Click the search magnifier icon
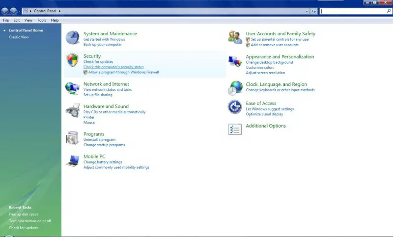 pos(389,11)
